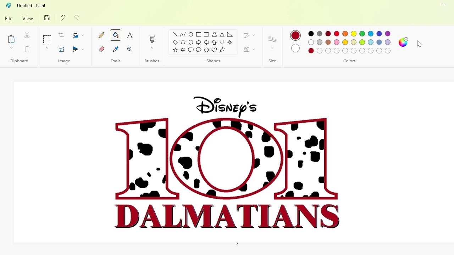Pick the orange color swatch
The height and width of the screenshot is (255, 454).
[x=345, y=34]
